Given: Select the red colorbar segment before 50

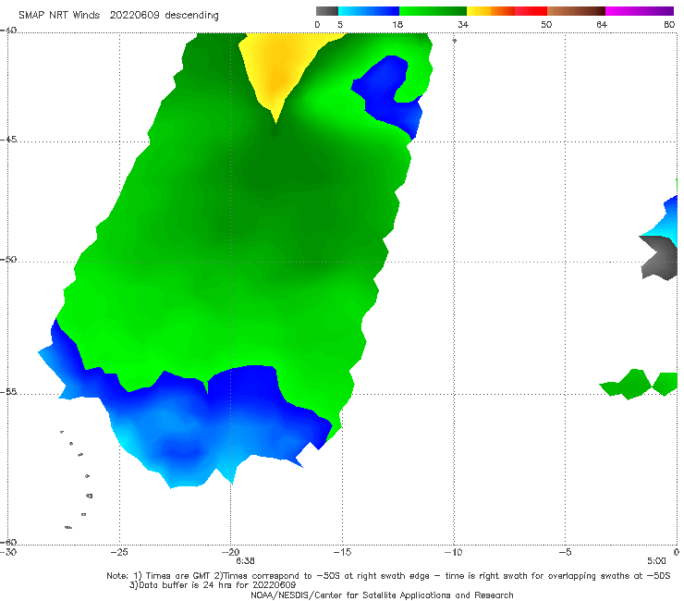Looking at the screenshot, I should pyautogui.click(x=531, y=11).
